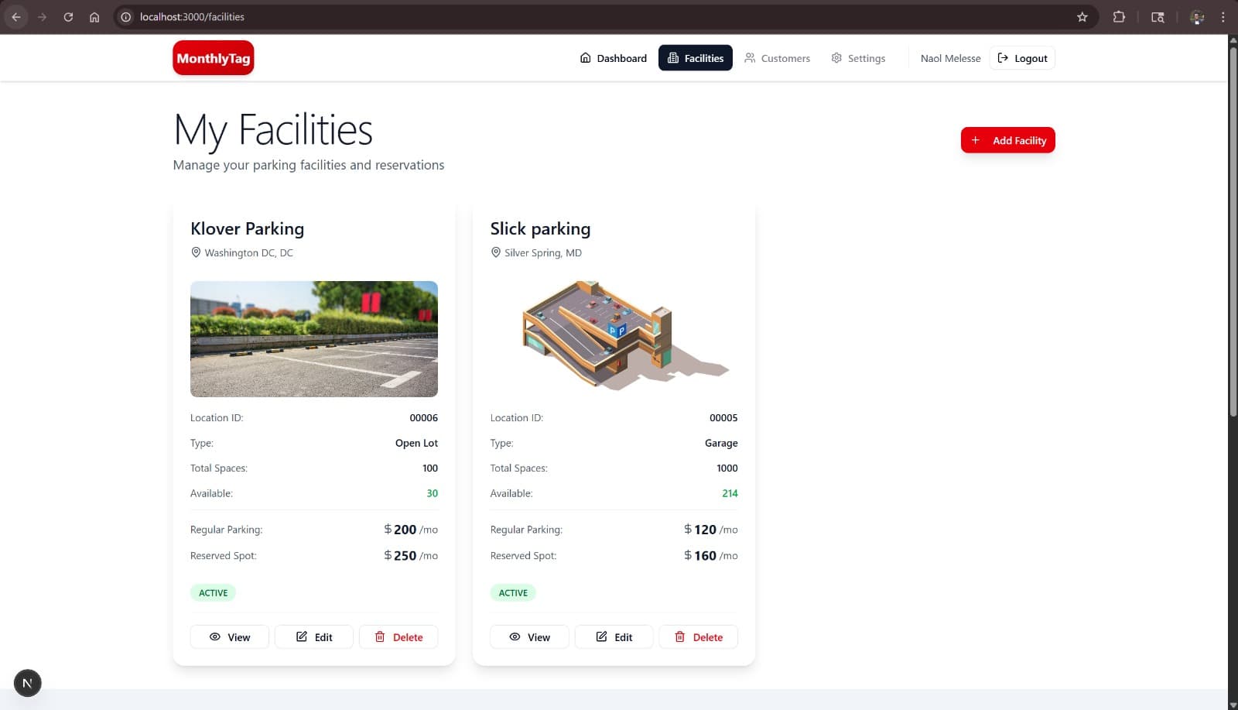The width and height of the screenshot is (1238, 710).
Task: Click the $200 /mo regular parking price
Action: point(411,530)
